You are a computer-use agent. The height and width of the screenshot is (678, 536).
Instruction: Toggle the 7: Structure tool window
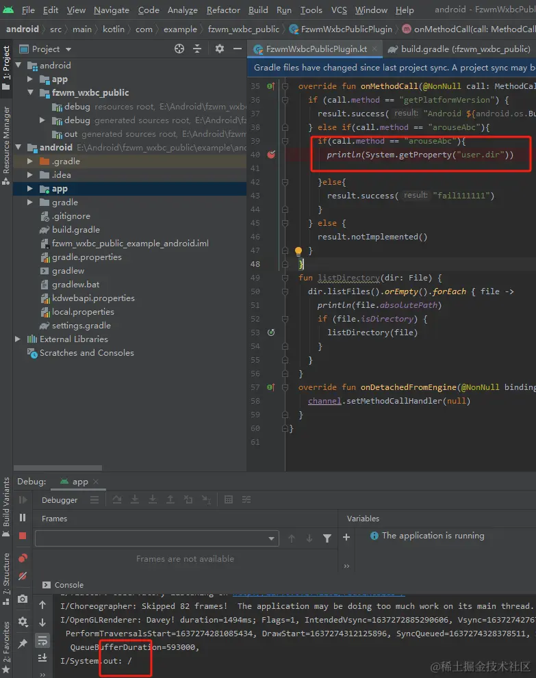[x=6, y=579]
